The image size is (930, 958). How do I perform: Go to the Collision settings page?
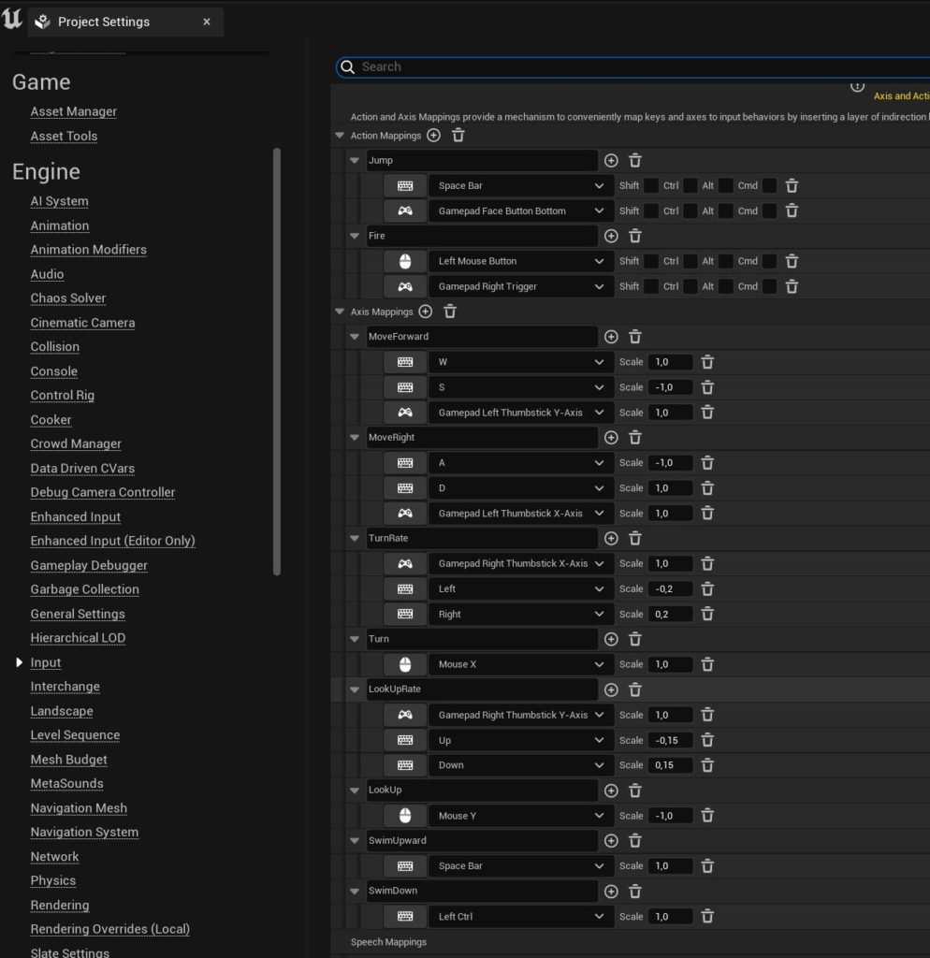55,346
